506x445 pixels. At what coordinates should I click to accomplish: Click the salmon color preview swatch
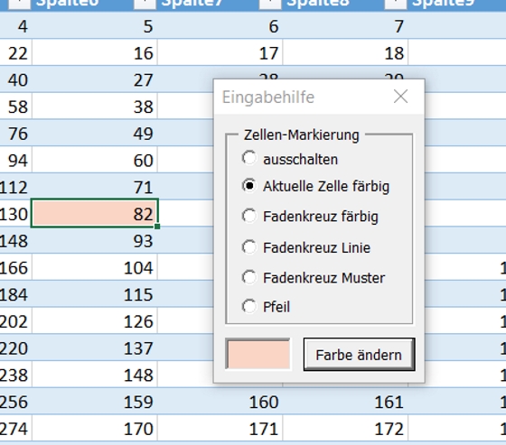click(258, 354)
